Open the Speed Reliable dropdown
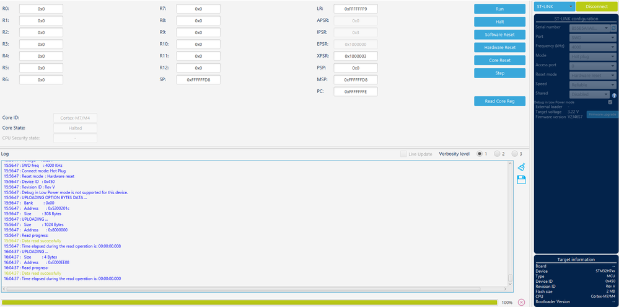The height and width of the screenshot is (307, 619). pos(593,84)
